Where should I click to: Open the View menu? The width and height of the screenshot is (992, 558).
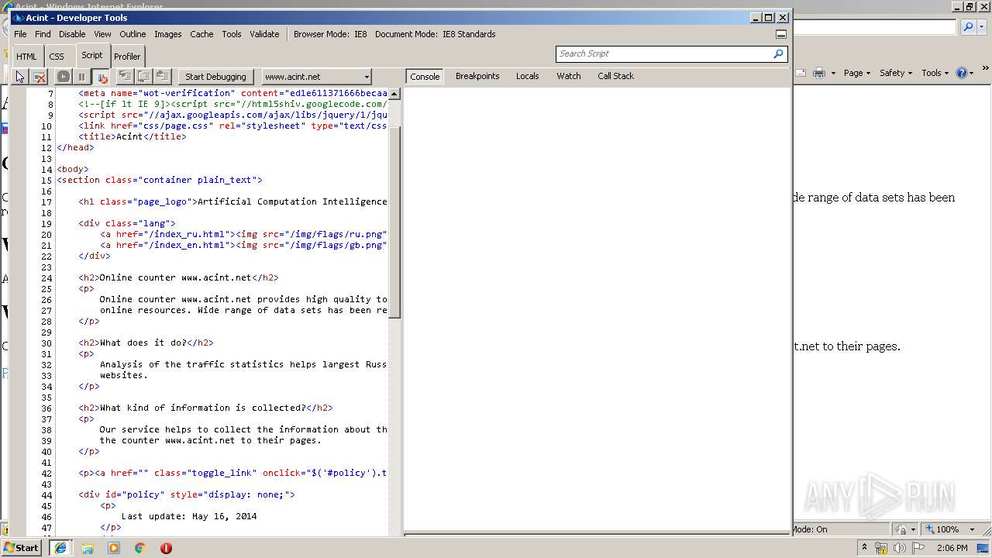[102, 34]
